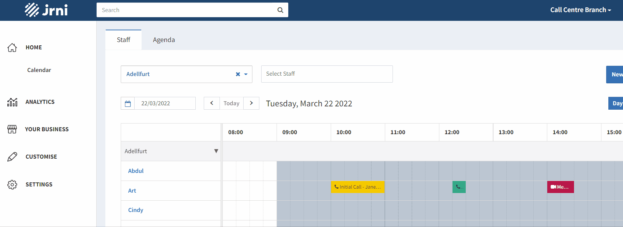The width and height of the screenshot is (623, 227).
Task: Open HOME in the sidebar
Action: tap(34, 48)
